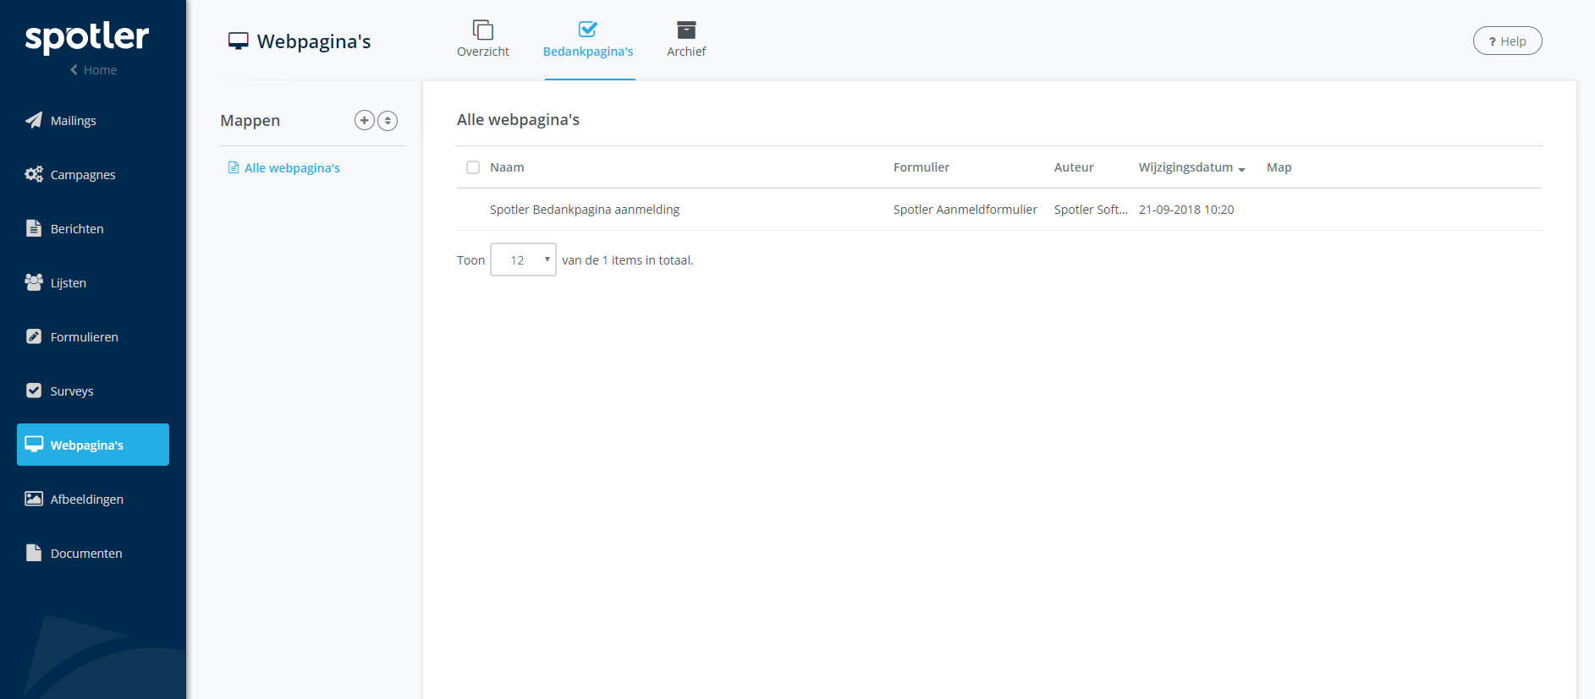Open the items-per-page dropdown showing 12

point(523,259)
